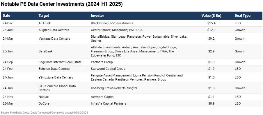Click the Investor column header
The width and height of the screenshot is (263, 115).
click(97, 16)
